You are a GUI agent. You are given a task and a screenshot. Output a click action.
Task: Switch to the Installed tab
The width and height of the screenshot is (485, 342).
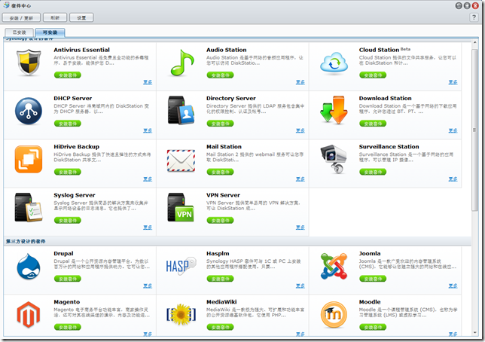point(19,32)
